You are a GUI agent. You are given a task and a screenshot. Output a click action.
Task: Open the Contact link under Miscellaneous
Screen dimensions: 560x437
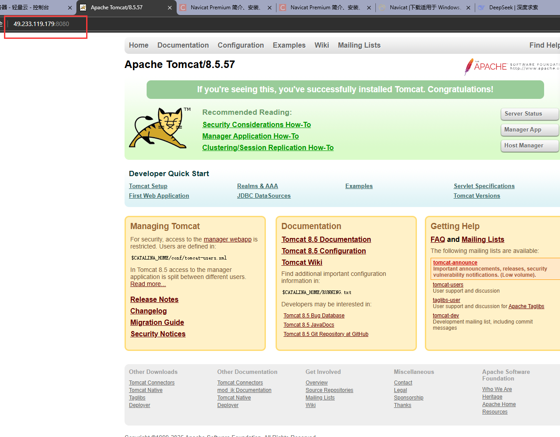tap(403, 383)
